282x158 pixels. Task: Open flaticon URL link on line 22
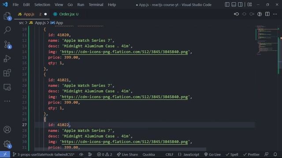125,97
